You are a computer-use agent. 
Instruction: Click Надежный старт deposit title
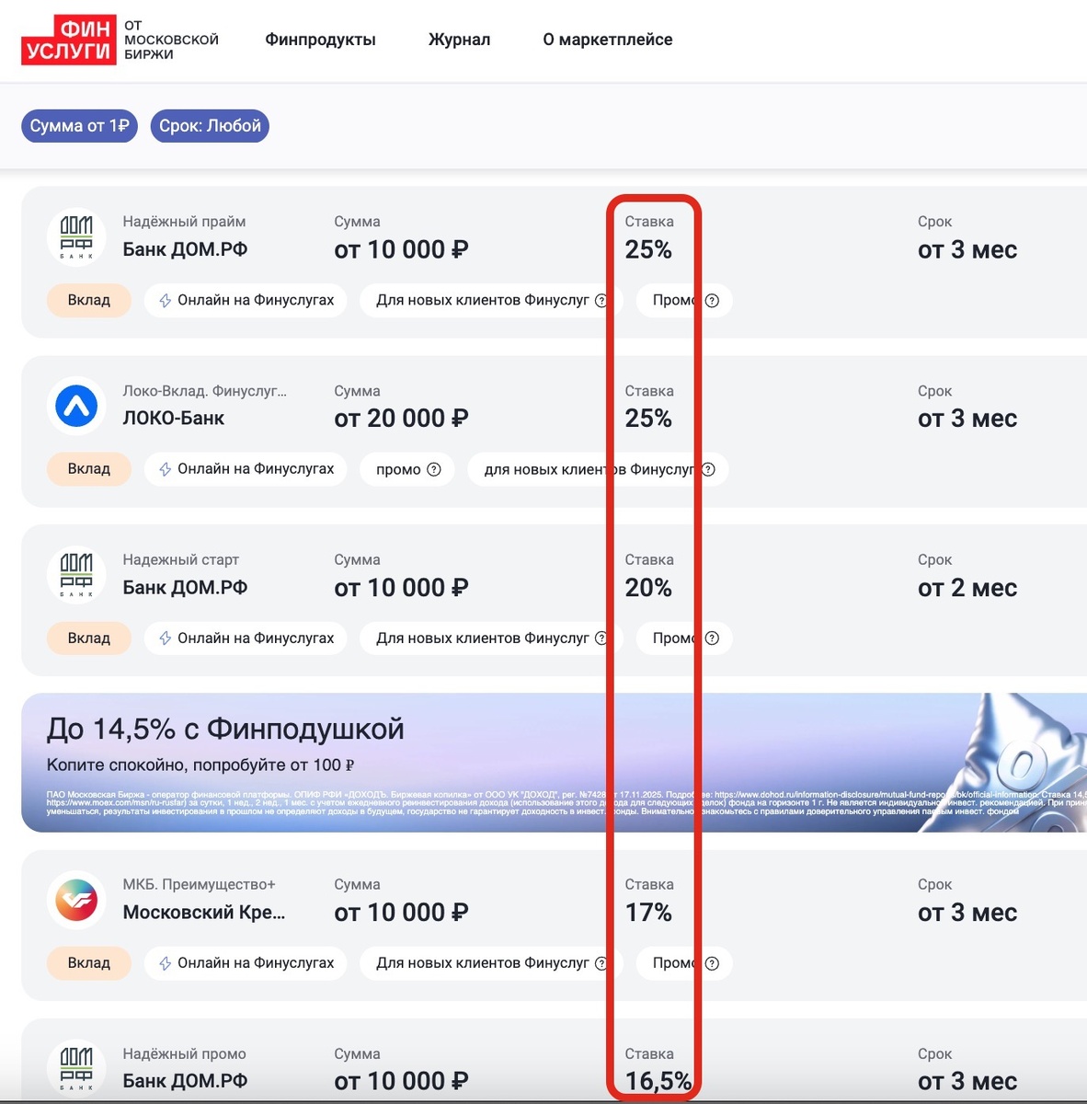point(180,559)
